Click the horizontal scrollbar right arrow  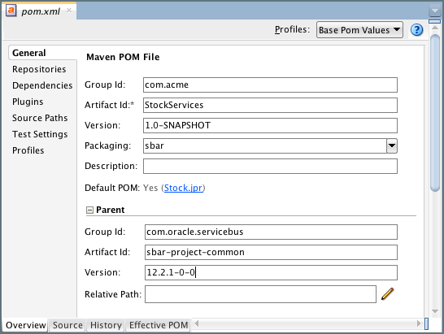[419, 323]
